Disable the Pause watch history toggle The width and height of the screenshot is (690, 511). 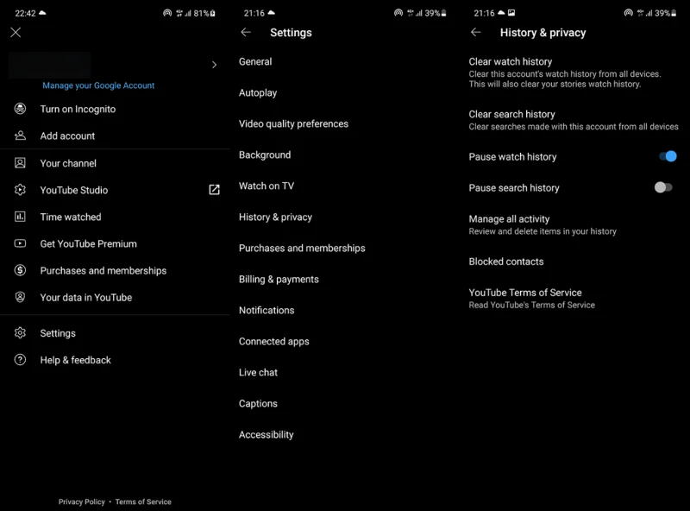[x=668, y=156]
